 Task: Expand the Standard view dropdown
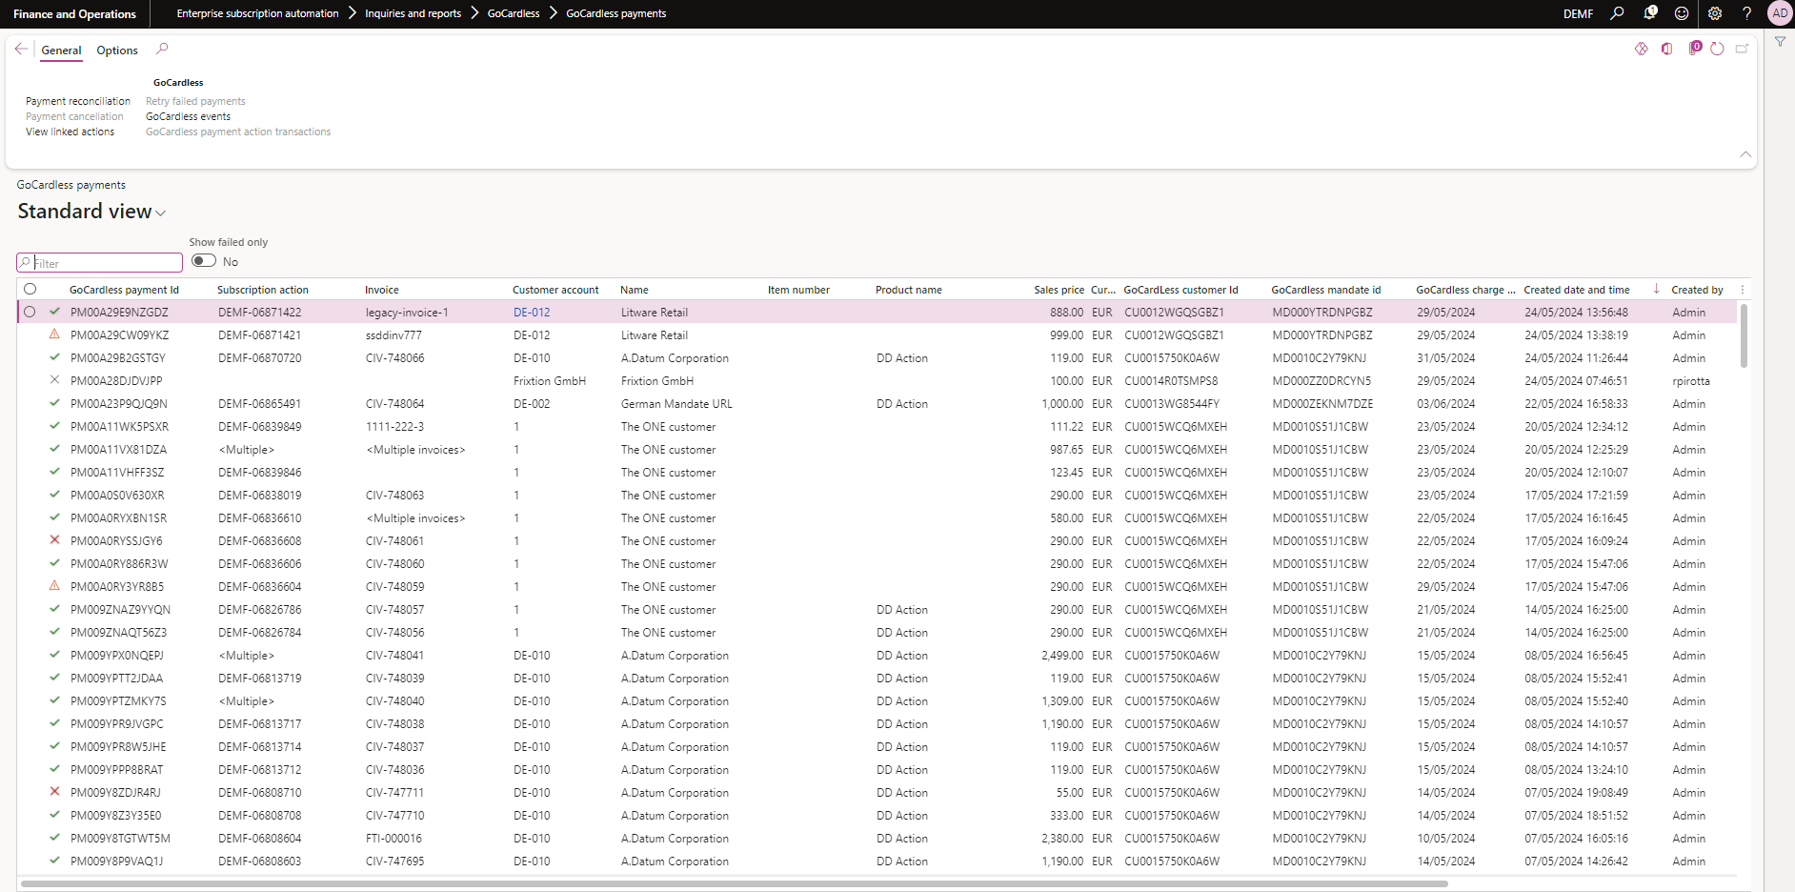[162, 213]
